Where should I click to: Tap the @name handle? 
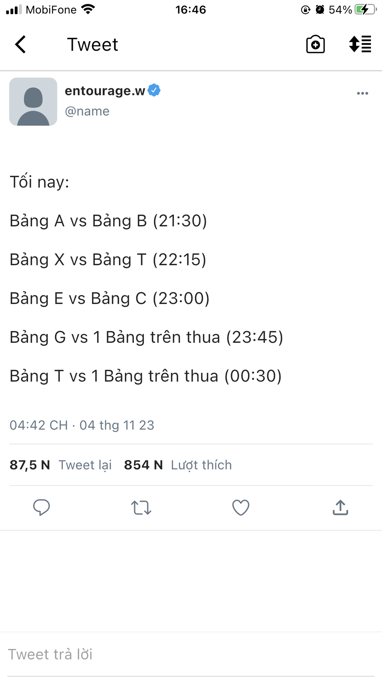point(87,111)
